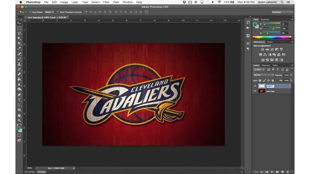Select the Rectangular Marquee tool
This screenshot has height=174, width=310.
click(x=19, y=28)
